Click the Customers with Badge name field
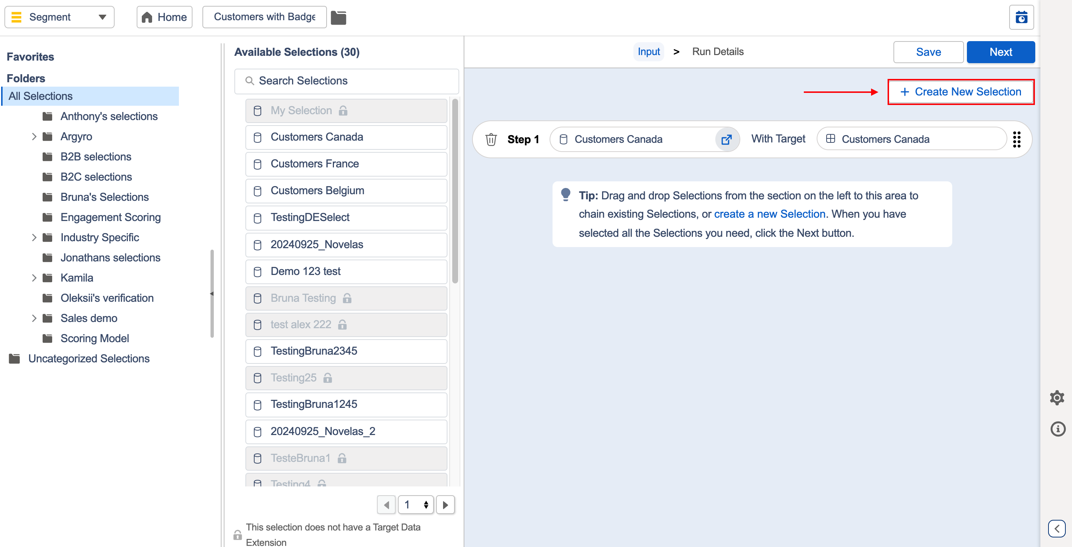 coord(265,17)
